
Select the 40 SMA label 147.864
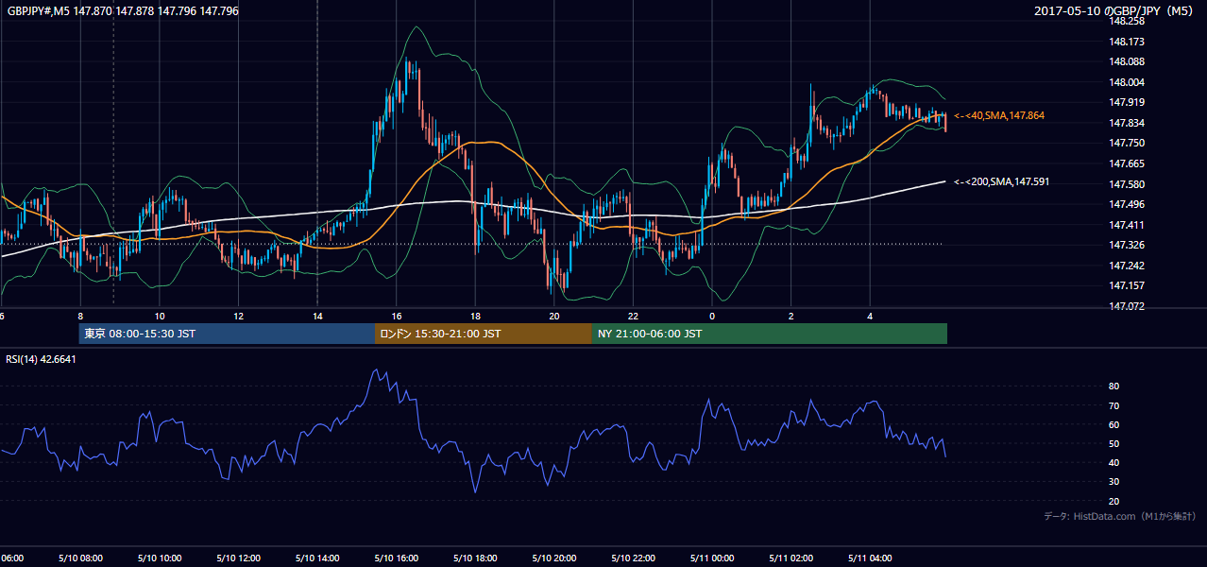coord(999,115)
